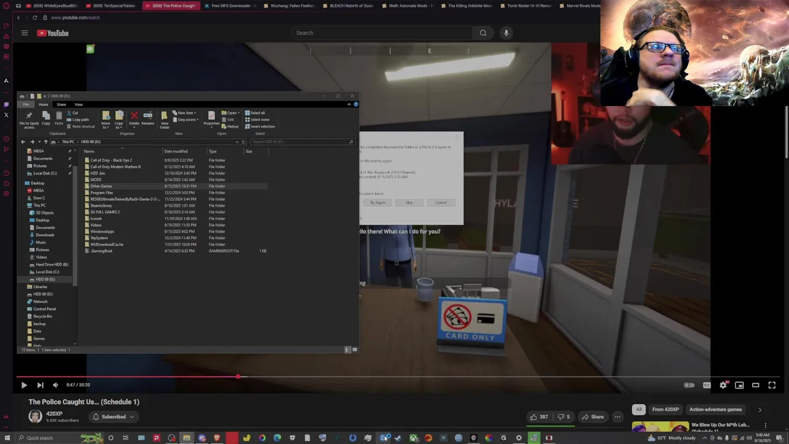
Task: Click Invert selection in ribbon
Action: point(260,126)
